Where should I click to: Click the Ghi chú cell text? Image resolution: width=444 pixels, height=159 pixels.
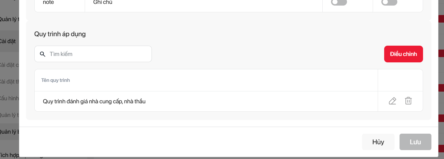103,2
